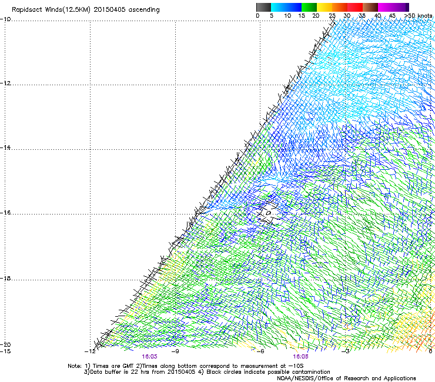Screen dimensions: 435x382
Task: Select the purple 45-50 knots legend swatch
Action: pos(401,7)
